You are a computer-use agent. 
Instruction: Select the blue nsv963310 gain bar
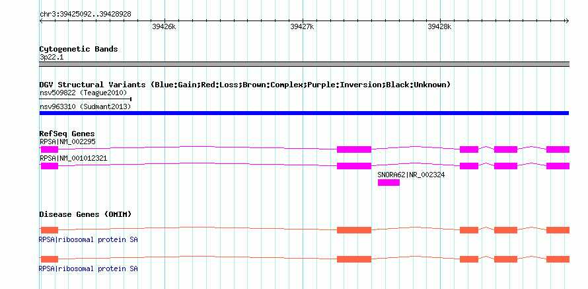304,113
